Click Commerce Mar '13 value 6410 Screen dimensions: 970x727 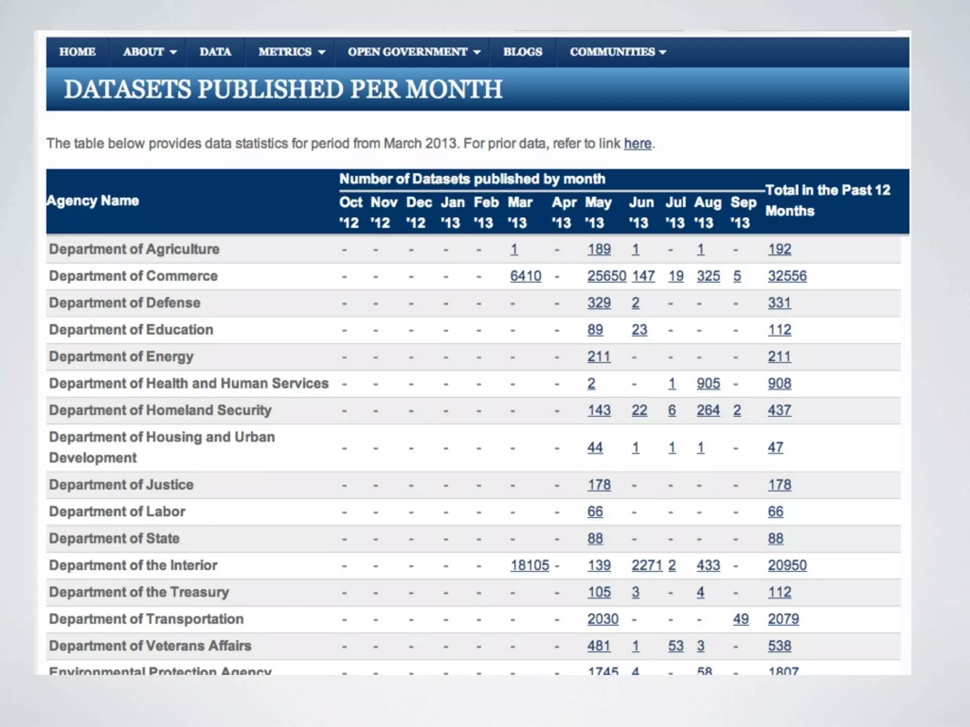pyautogui.click(x=525, y=276)
